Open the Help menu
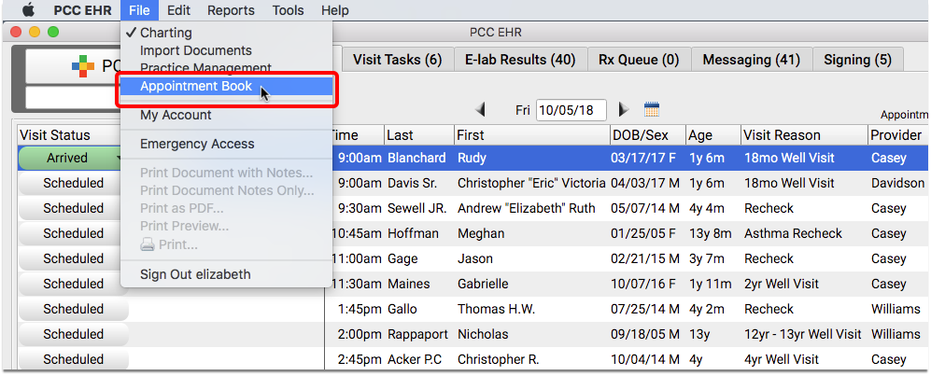The image size is (931, 376). click(x=335, y=10)
